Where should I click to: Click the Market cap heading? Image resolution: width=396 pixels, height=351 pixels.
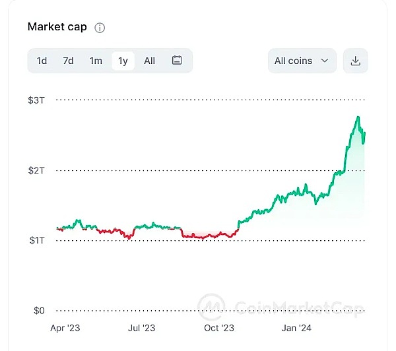[57, 27]
